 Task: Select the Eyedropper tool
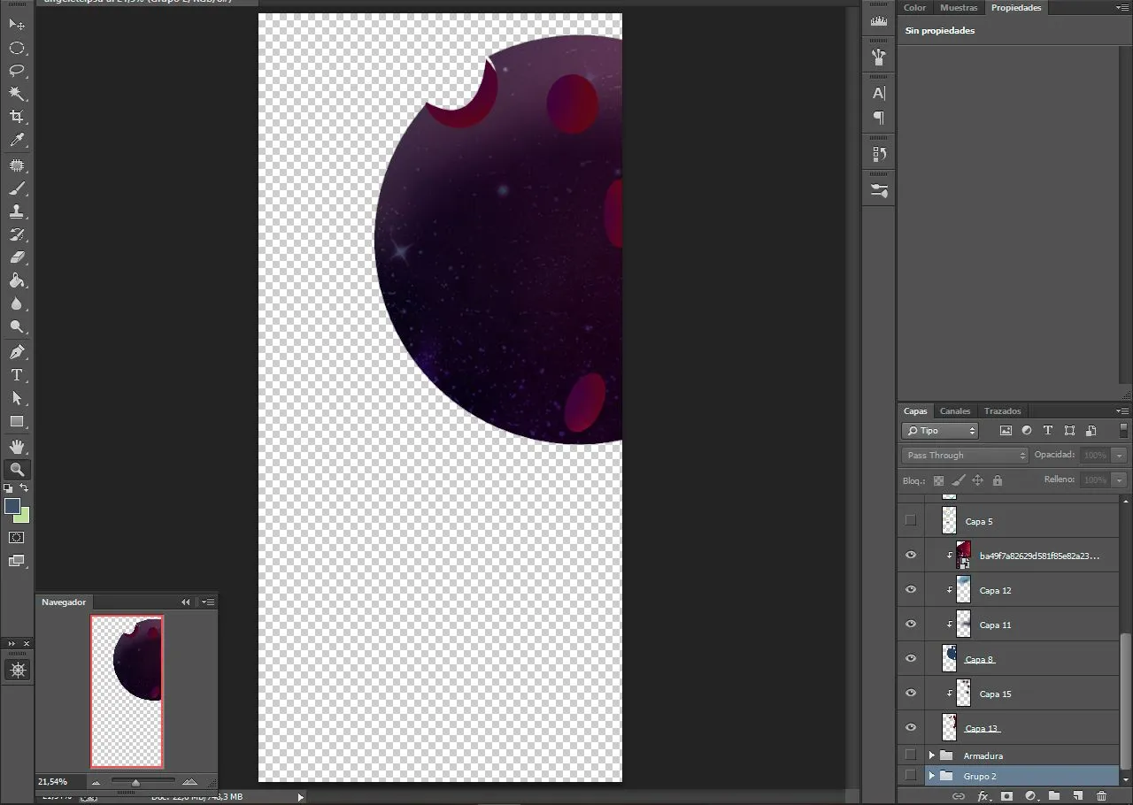(17, 140)
